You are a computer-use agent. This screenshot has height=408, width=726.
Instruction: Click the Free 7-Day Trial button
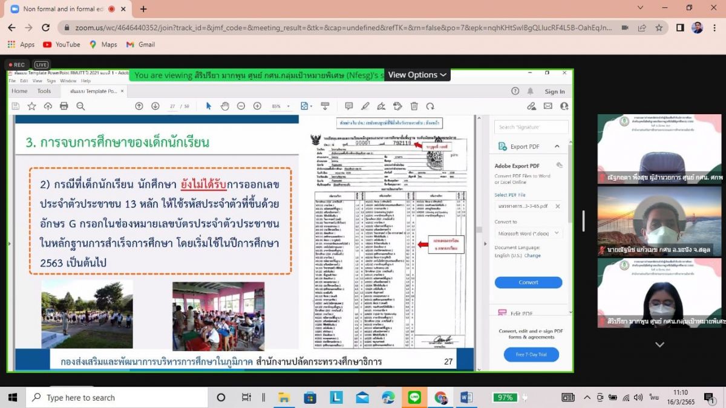[531, 354]
